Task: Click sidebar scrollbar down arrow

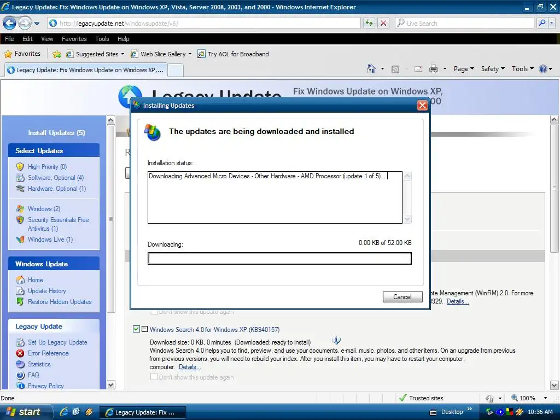Action: coord(110,384)
